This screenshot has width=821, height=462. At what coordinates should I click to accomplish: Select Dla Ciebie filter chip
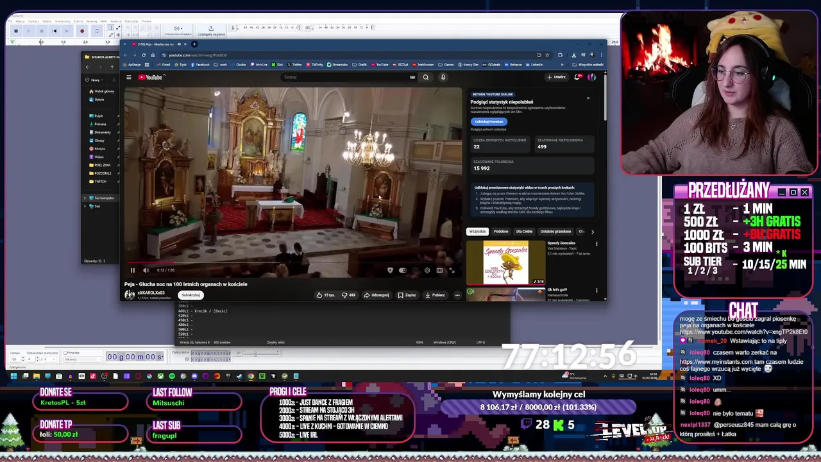click(x=524, y=232)
